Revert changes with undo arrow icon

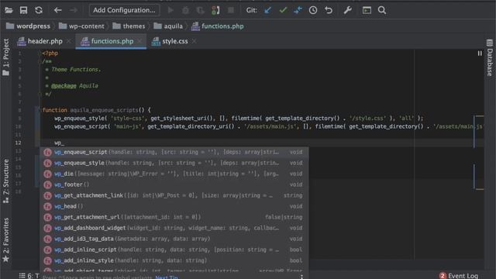point(329,10)
